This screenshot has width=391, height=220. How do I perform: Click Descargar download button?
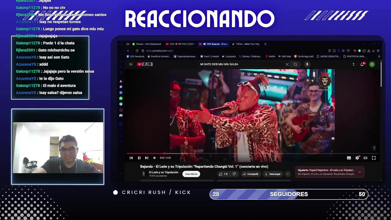pos(273,174)
